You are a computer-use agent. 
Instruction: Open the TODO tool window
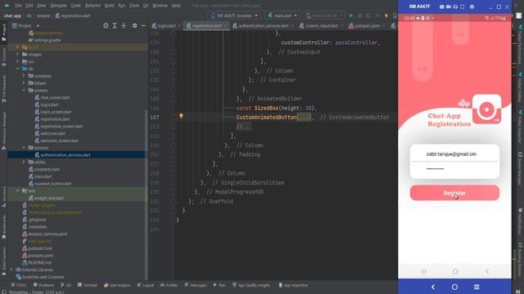tap(18, 285)
